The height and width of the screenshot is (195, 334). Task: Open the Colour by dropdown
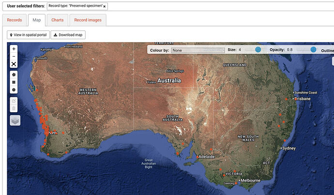[x=198, y=50]
